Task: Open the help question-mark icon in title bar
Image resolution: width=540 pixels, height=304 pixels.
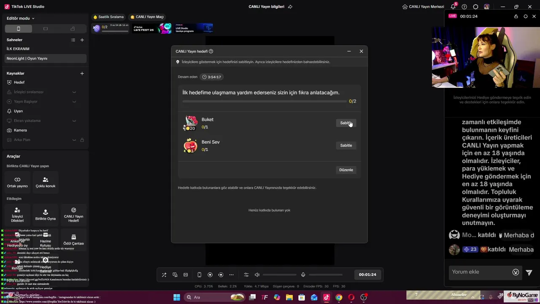Action: click(464, 7)
